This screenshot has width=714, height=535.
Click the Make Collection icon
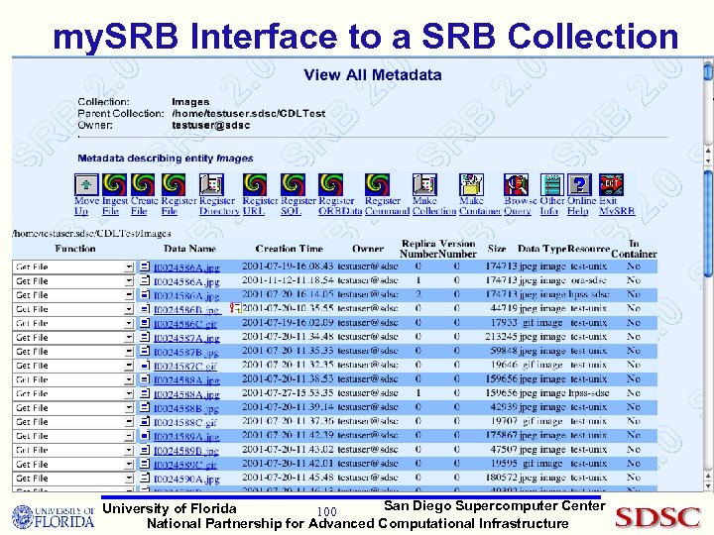pyautogui.click(x=424, y=184)
